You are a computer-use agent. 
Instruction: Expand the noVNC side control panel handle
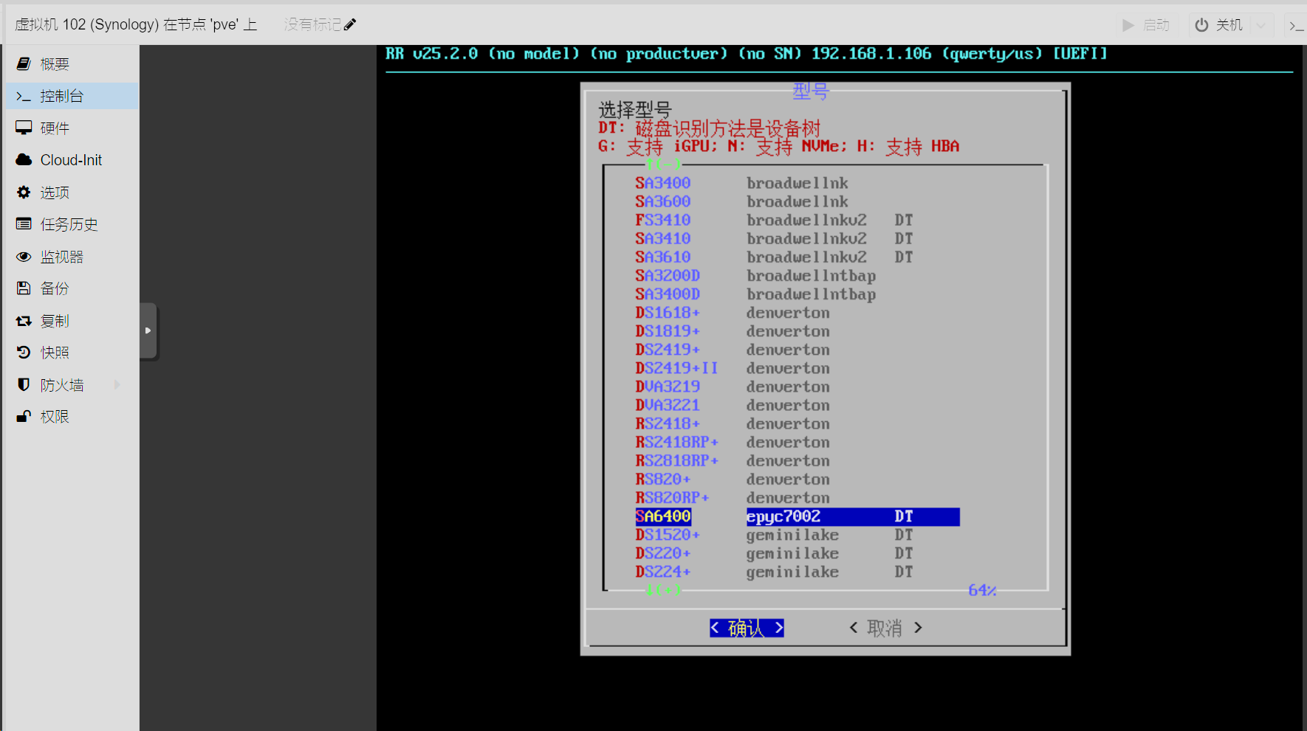[x=148, y=330]
